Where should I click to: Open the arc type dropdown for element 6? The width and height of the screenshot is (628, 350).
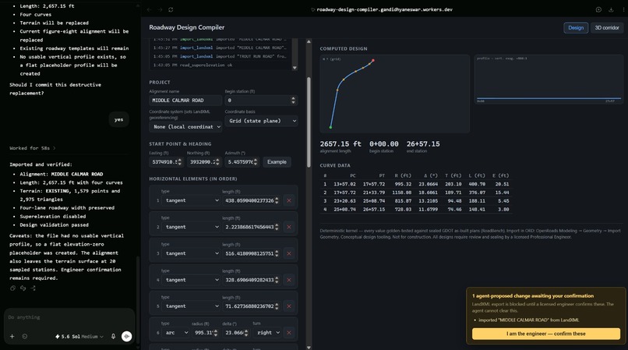coord(176,333)
